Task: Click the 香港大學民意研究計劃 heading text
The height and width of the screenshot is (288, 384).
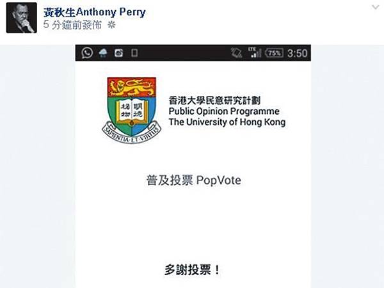Action: (x=214, y=100)
